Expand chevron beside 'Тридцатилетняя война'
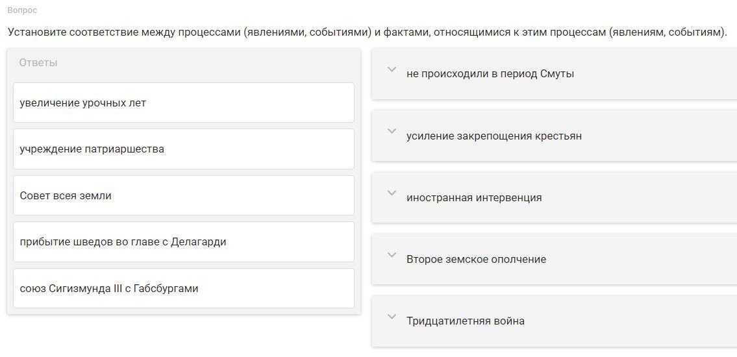This screenshot has width=737, height=357. 392,317
